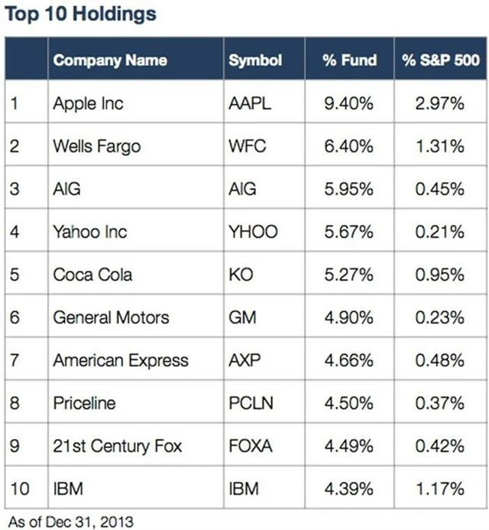
Task: Click the % S&P 500 column header
Action: 439,60
